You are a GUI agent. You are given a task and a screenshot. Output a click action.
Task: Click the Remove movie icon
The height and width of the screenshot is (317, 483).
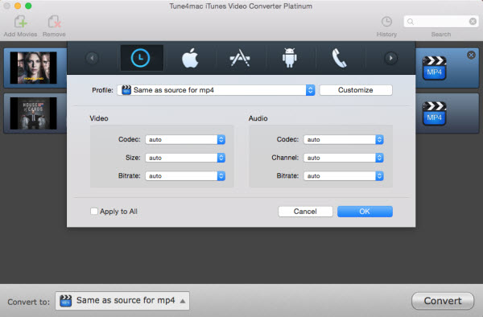[x=54, y=23]
